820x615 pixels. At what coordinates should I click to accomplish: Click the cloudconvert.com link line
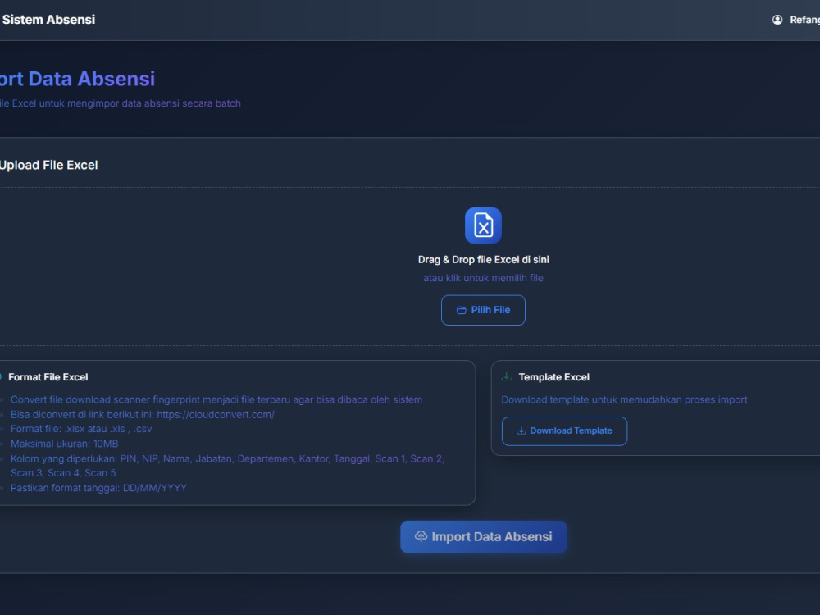(x=142, y=415)
